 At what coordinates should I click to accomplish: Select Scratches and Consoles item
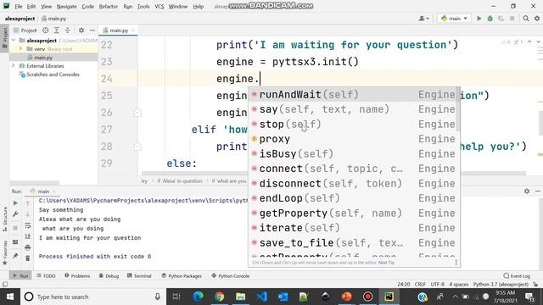coord(53,75)
